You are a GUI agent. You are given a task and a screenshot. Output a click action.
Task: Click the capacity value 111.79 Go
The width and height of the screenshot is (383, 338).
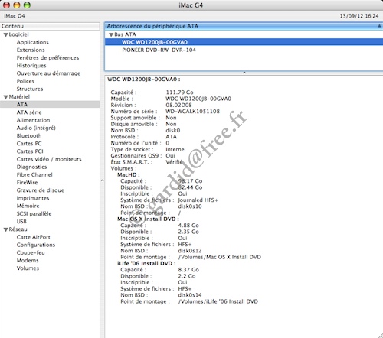(x=179, y=93)
